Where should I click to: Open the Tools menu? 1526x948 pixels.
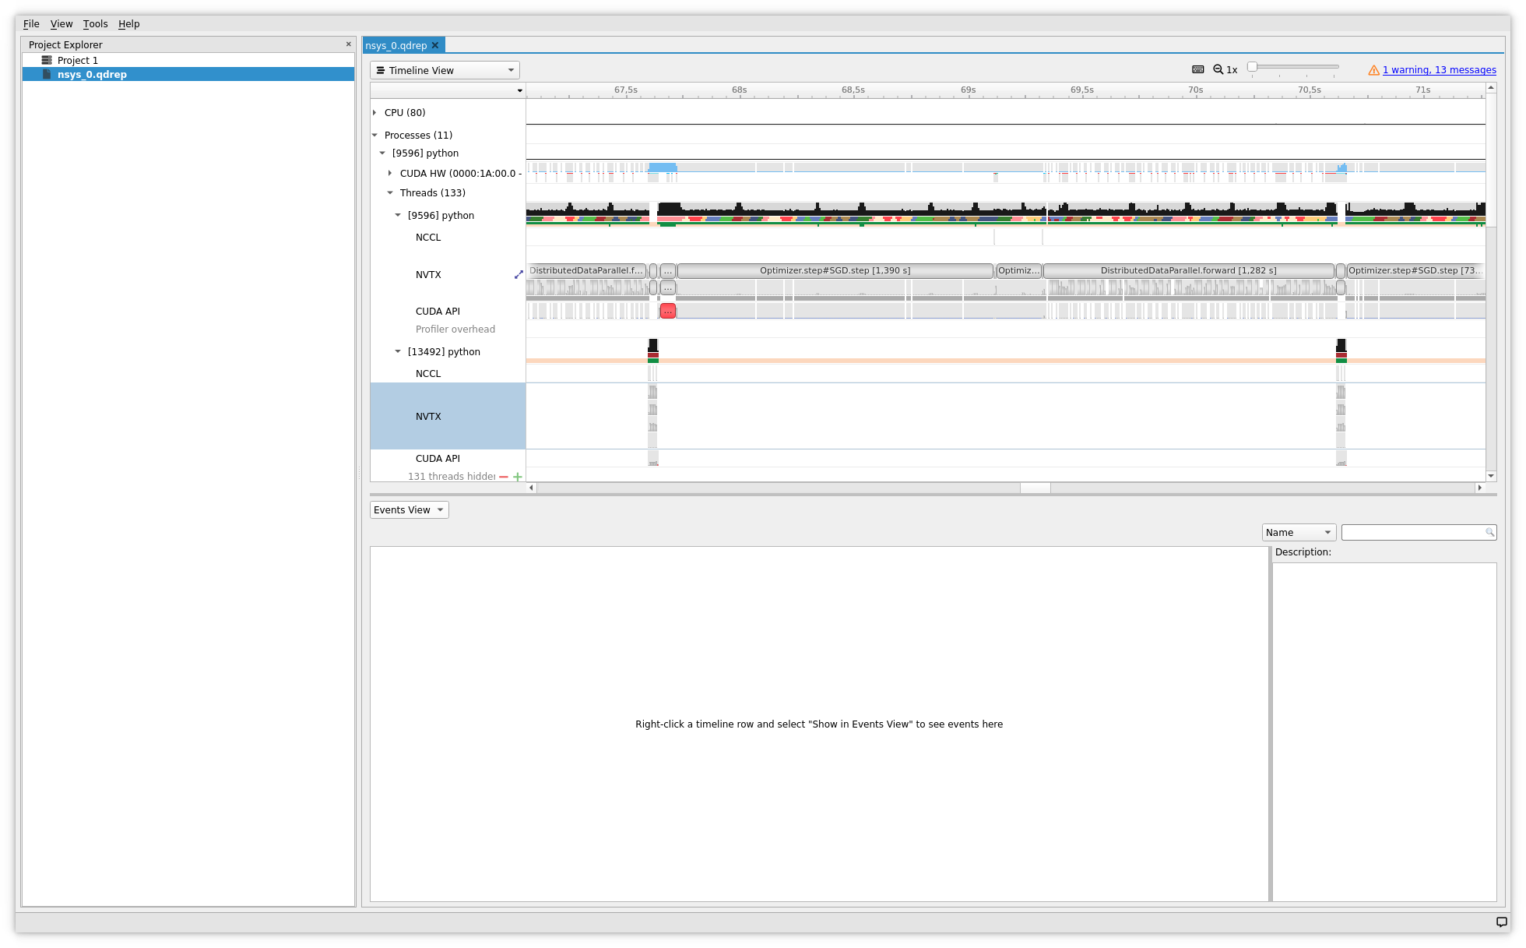pos(95,24)
